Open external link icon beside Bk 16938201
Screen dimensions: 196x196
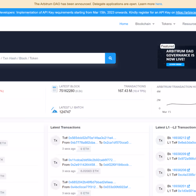pos(188,186)
